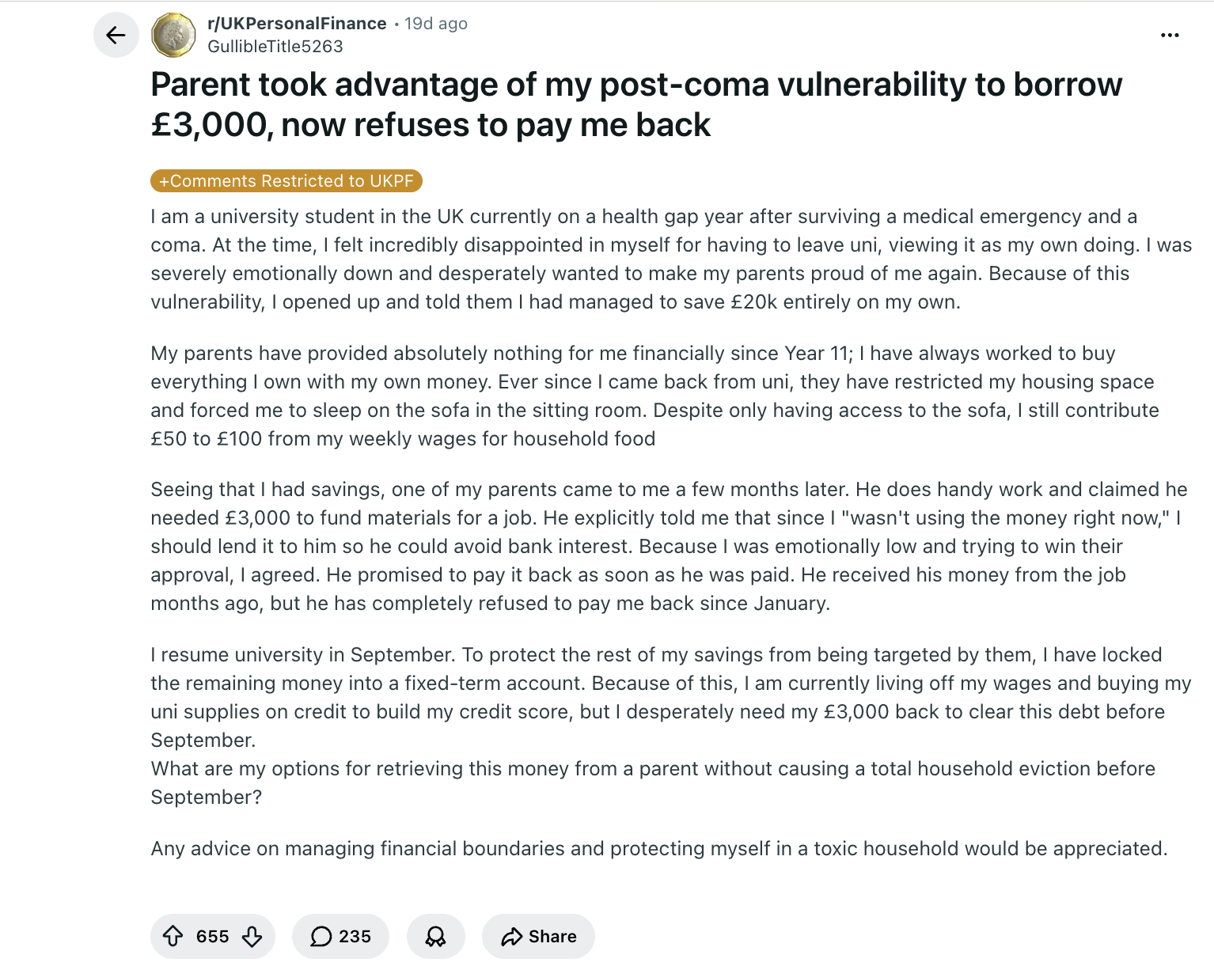Click the Share button label
The image size is (1214, 970).
click(x=552, y=937)
